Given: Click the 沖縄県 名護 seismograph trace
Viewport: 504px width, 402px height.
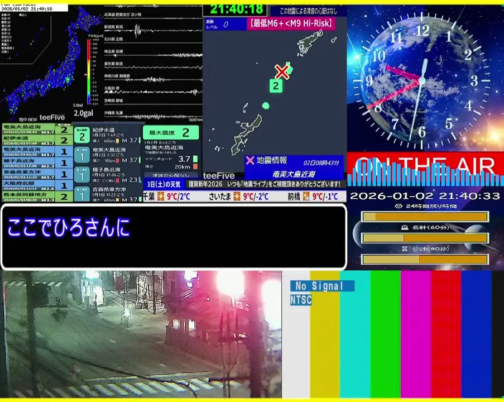Looking at the screenshot, I should (153, 116).
